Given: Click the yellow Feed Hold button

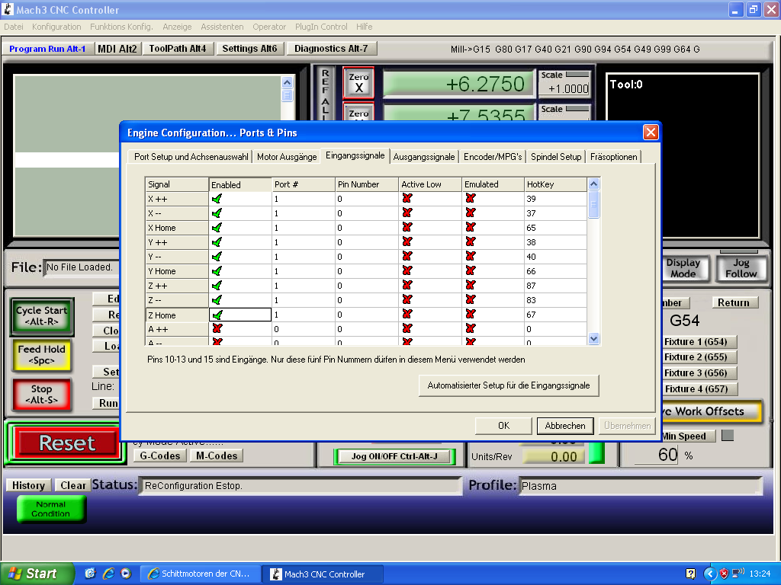Looking at the screenshot, I should (x=42, y=355).
